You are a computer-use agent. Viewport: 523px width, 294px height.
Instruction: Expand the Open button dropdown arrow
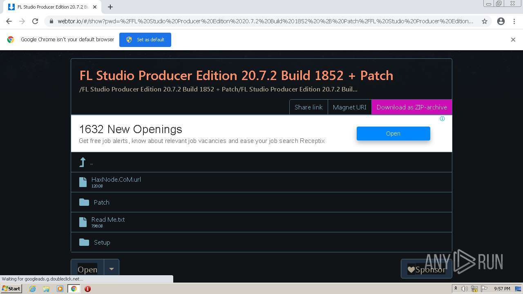(x=112, y=269)
